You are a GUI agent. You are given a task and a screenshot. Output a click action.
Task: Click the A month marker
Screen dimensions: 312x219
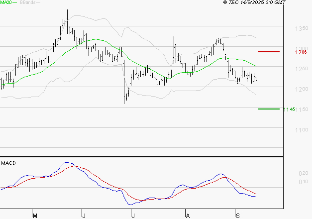point(188,216)
